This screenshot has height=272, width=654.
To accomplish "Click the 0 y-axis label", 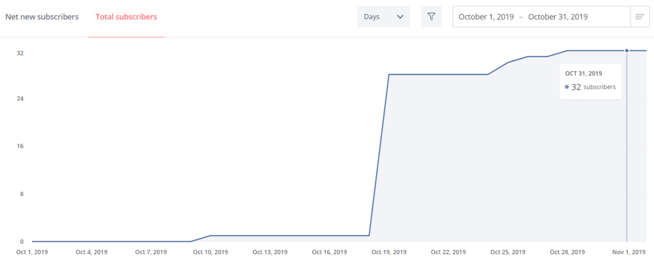I will [21, 241].
